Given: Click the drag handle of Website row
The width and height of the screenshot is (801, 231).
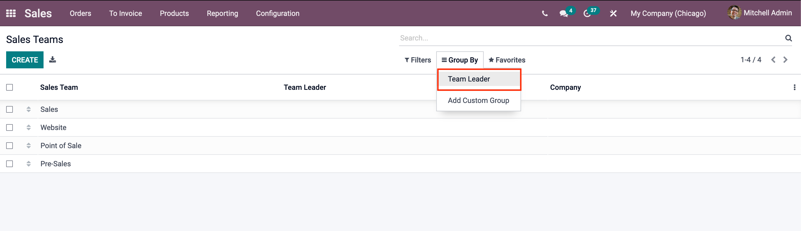Looking at the screenshot, I should [28, 127].
